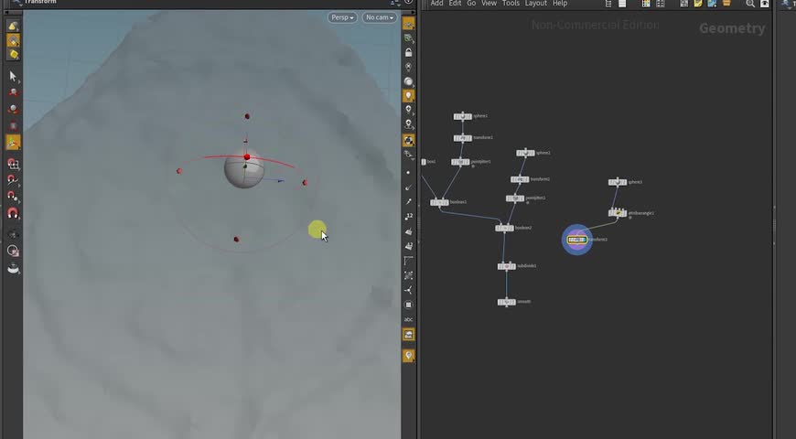Click the colorful palette grid icon
Screen dimensions: 796x439
[646, 4]
